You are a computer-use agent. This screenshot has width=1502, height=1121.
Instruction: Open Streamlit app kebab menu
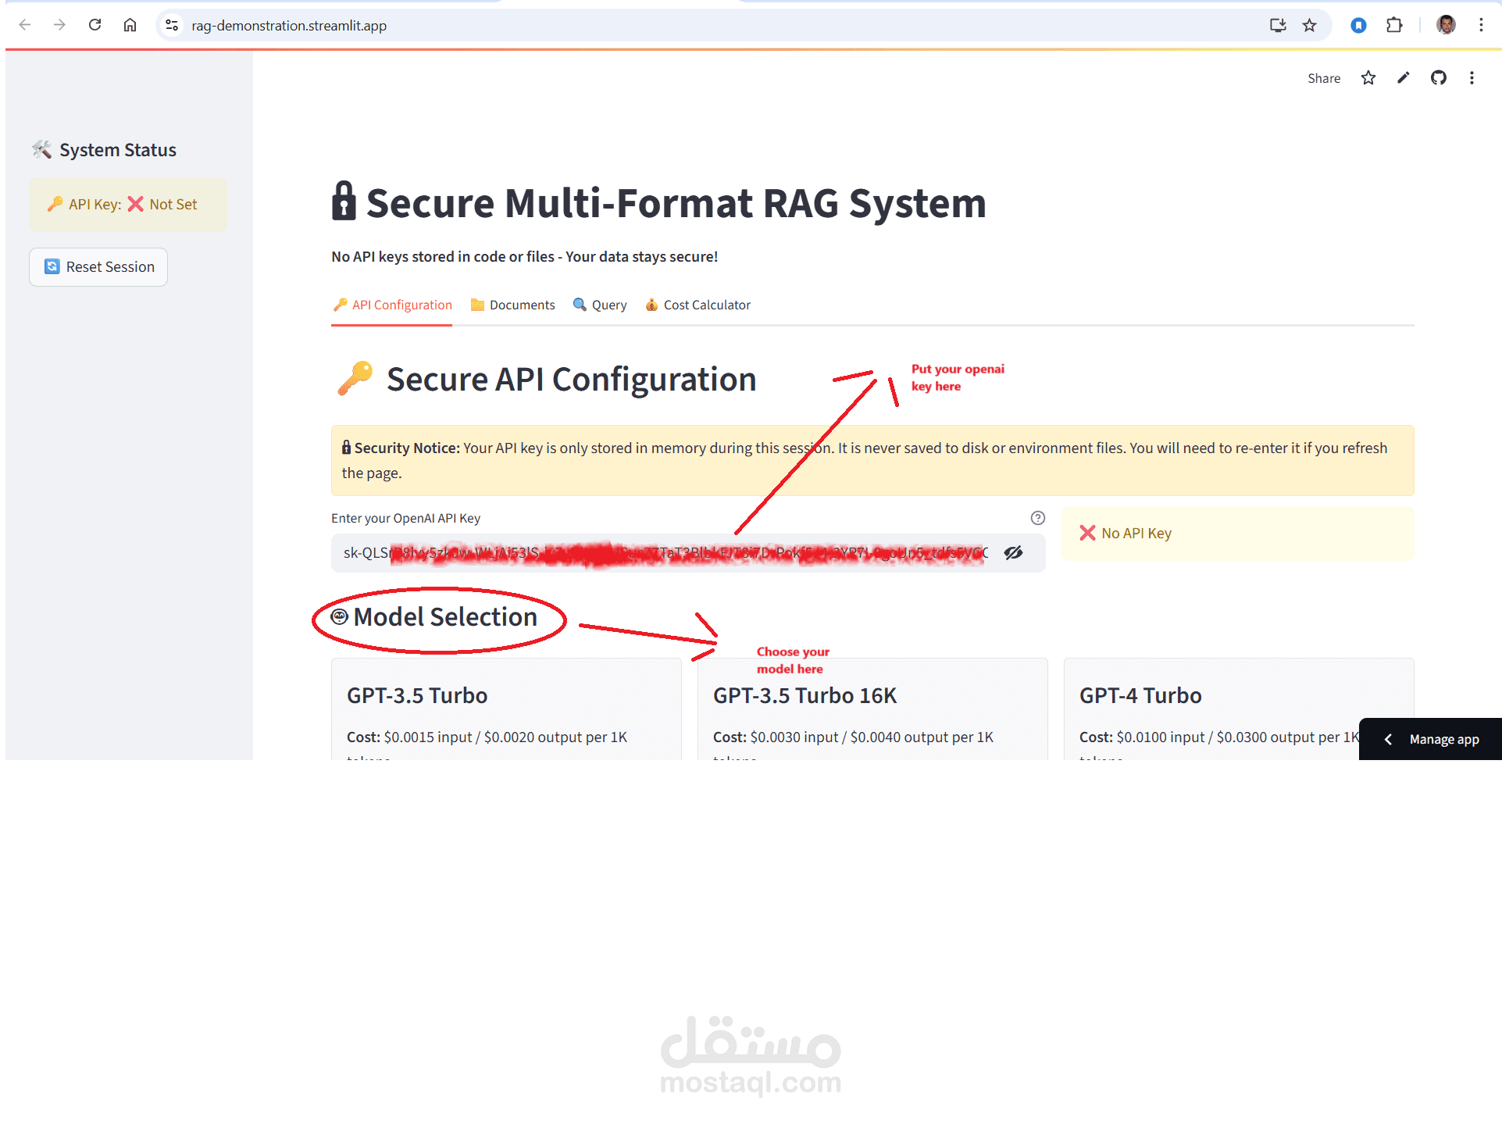1472,78
